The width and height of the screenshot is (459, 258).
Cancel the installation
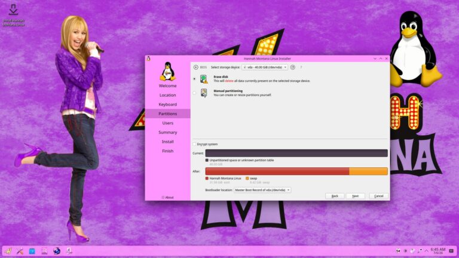tap(378, 196)
